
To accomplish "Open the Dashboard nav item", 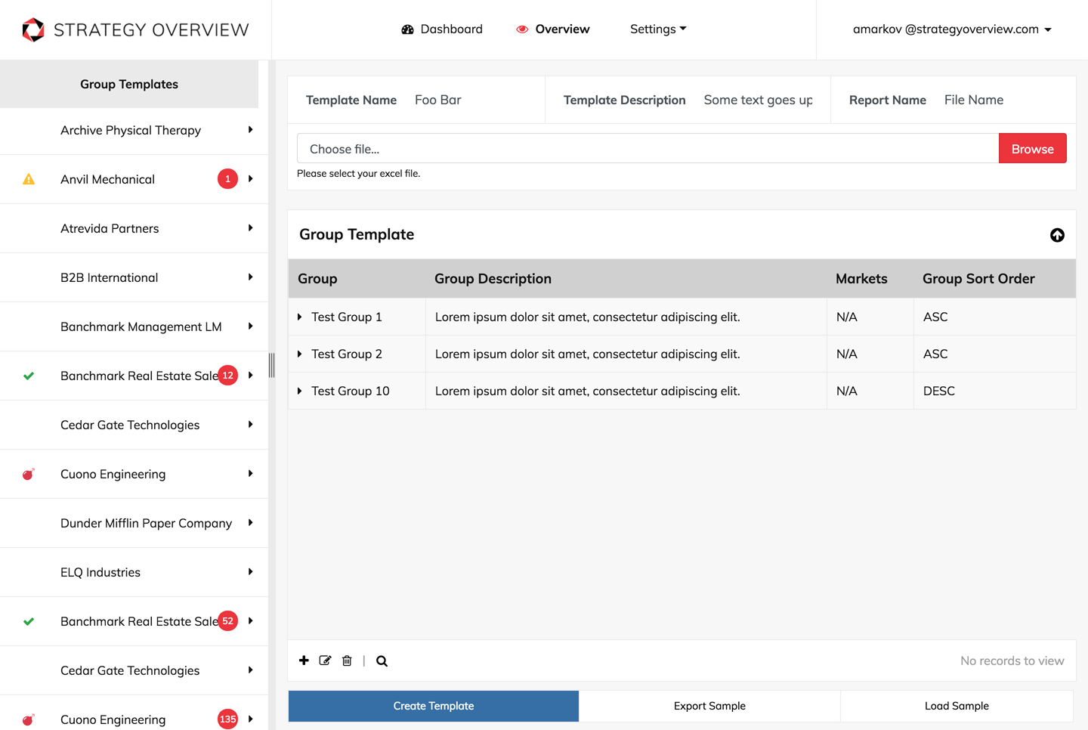I will [x=442, y=29].
